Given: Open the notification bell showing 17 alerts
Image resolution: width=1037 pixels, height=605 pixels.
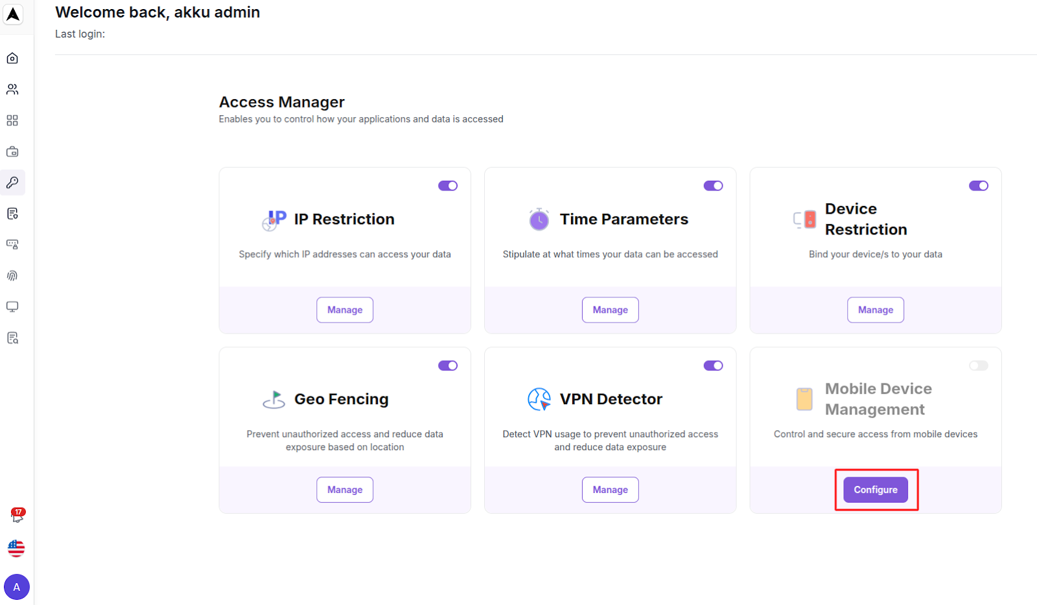Looking at the screenshot, I should [x=16, y=516].
